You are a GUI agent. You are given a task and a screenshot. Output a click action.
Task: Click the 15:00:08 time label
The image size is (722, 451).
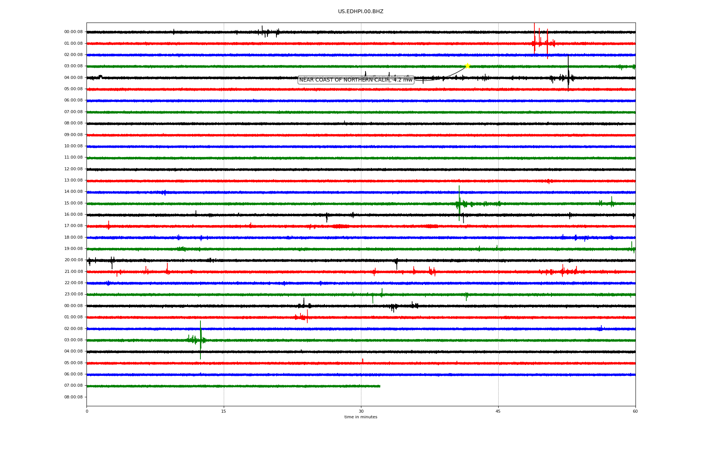point(73,203)
